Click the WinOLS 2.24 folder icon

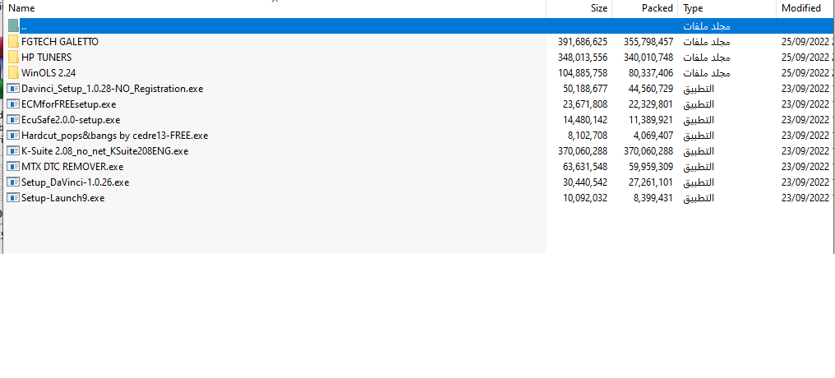[x=13, y=73]
